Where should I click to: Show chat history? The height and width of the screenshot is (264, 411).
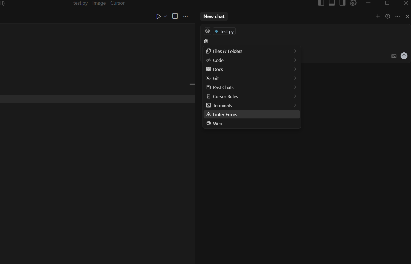coord(387,16)
